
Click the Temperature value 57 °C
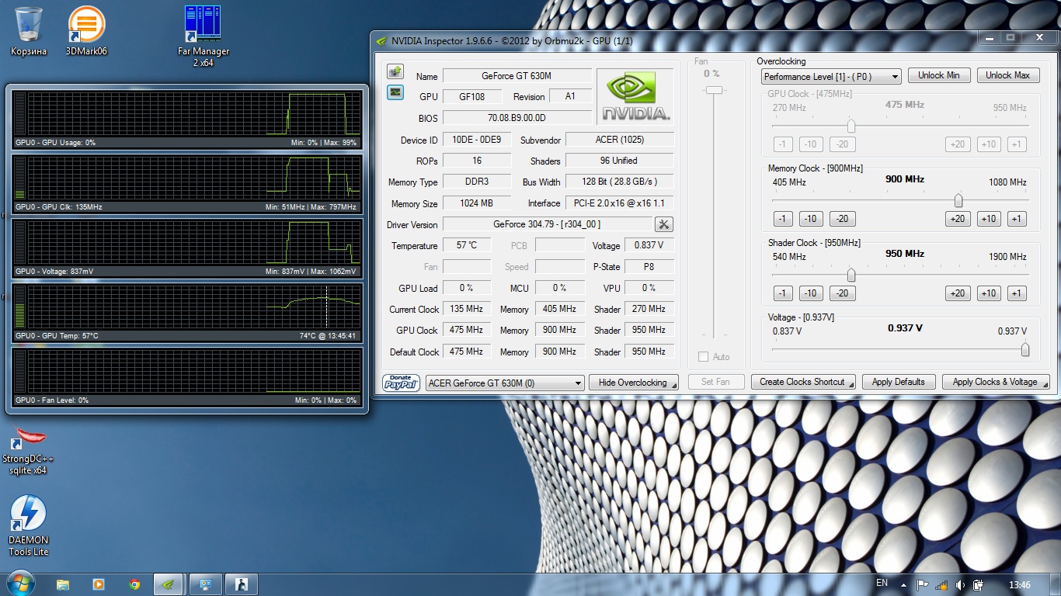point(467,245)
